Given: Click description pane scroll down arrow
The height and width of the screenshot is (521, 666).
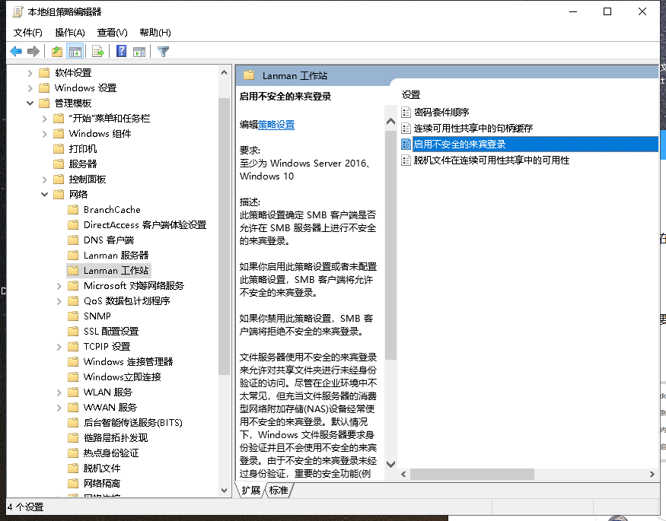Looking at the screenshot, I should click(x=390, y=464).
